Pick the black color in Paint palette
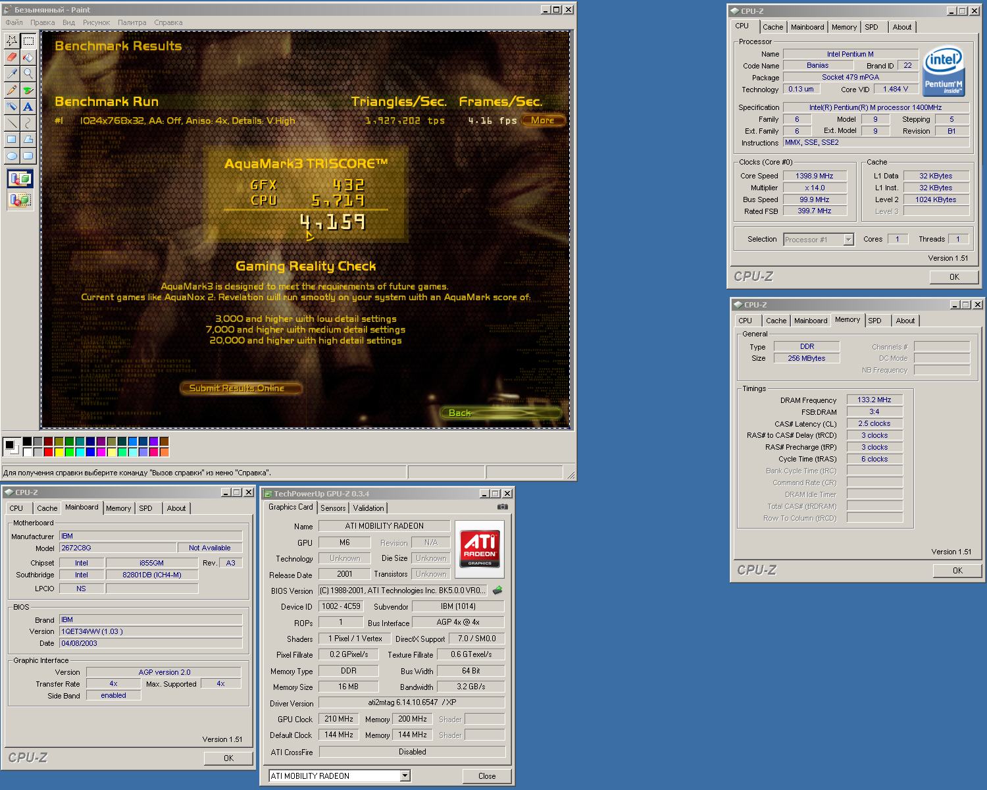The image size is (987, 790). point(27,441)
